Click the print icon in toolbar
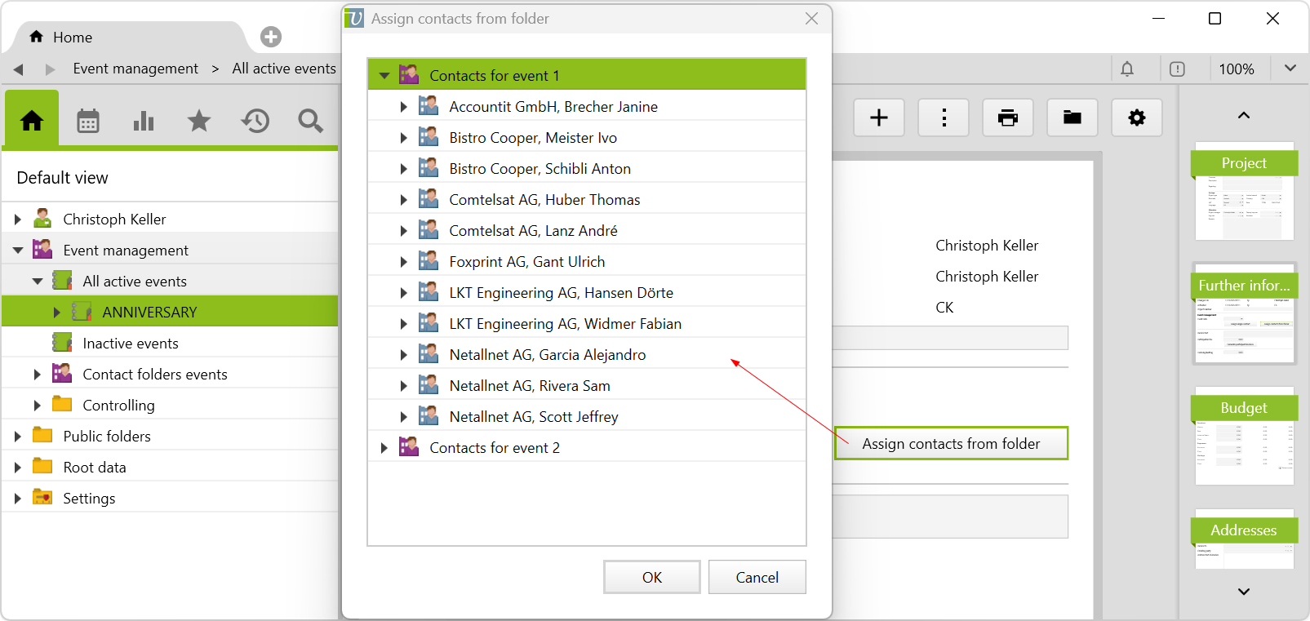Image resolution: width=1310 pixels, height=621 pixels. point(1008,118)
